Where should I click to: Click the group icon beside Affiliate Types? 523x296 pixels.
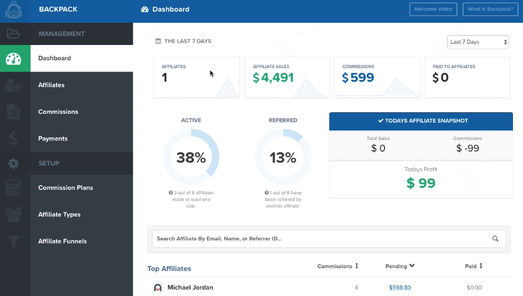click(13, 214)
